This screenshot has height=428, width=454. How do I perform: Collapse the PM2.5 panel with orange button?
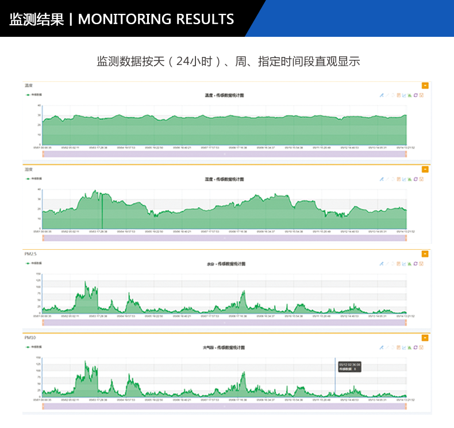425,254
